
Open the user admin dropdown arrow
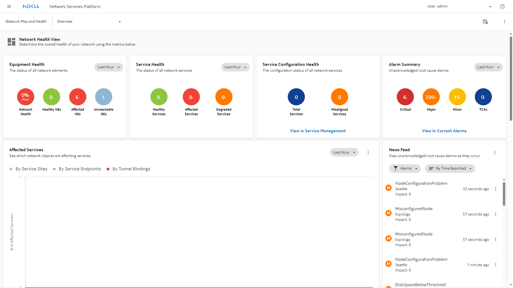[x=490, y=7]
